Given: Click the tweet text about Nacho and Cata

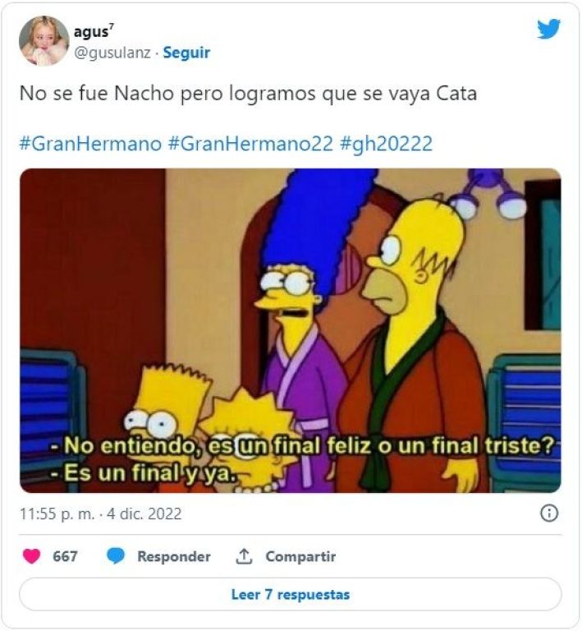Looking at the screenshot, I should (x=248, y=94).
